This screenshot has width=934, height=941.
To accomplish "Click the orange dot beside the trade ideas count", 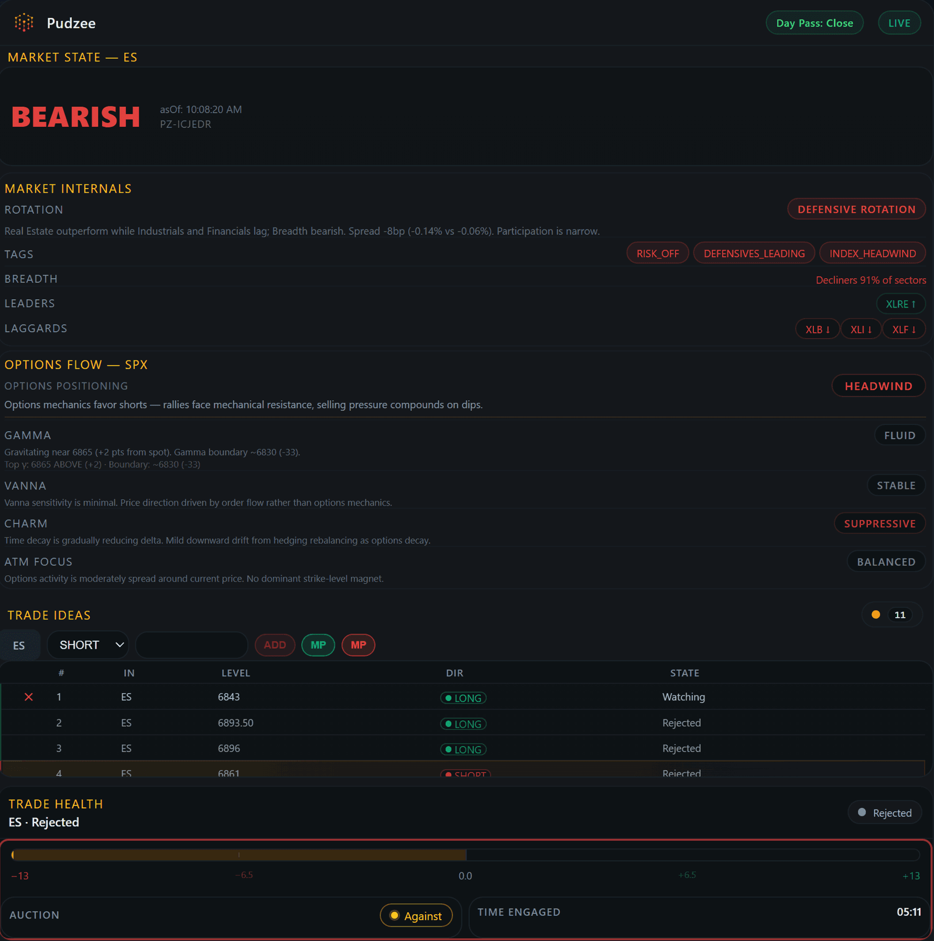I will pos(875,615).
